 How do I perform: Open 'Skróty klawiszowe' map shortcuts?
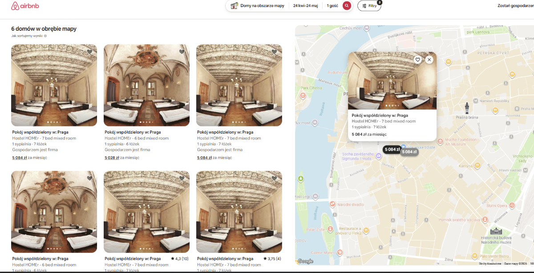(x=489, y=264)
